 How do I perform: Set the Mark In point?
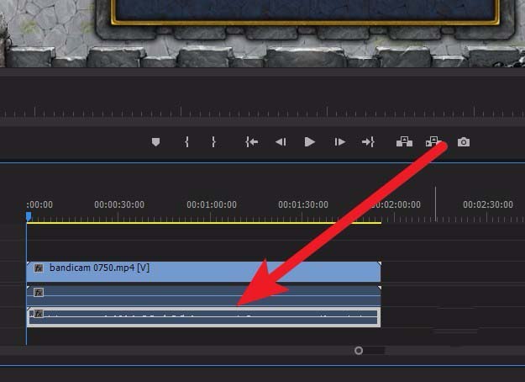[186, 142]
